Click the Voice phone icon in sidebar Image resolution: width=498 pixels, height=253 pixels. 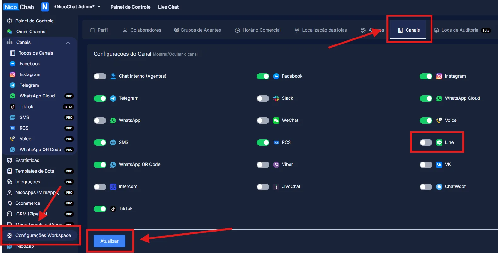[x=13, y=139]
